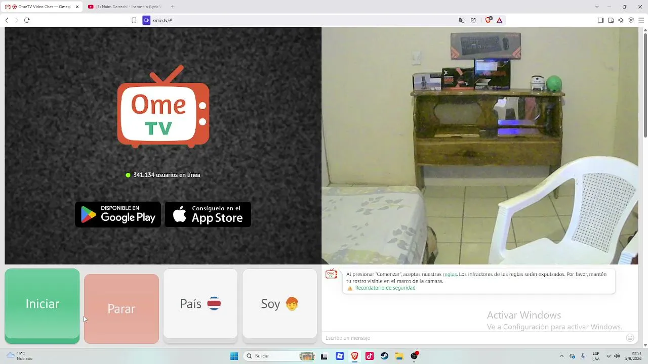
Task: Open the emoji picker in chat box
Action: coord(630,338)
